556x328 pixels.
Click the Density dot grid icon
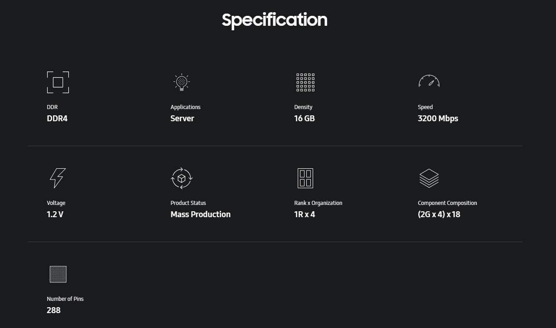[305, 82]
